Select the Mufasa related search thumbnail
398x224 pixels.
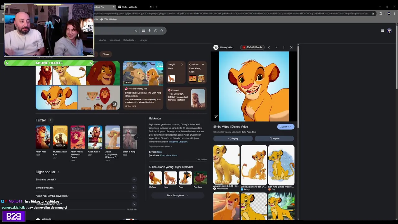155,178
